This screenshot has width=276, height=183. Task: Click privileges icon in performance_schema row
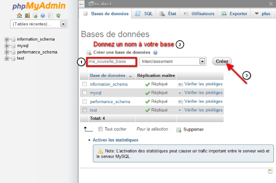click(180, 101)
